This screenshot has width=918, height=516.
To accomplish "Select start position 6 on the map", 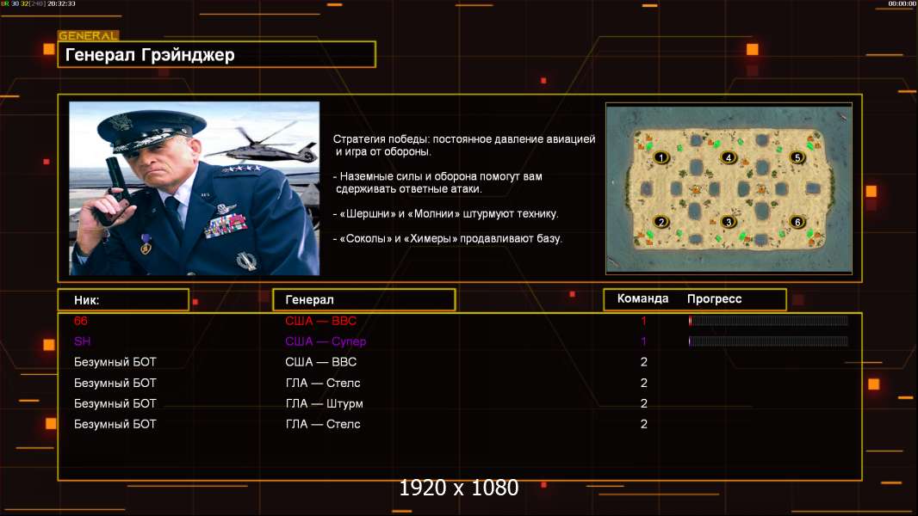I will [x=797, y=222].
